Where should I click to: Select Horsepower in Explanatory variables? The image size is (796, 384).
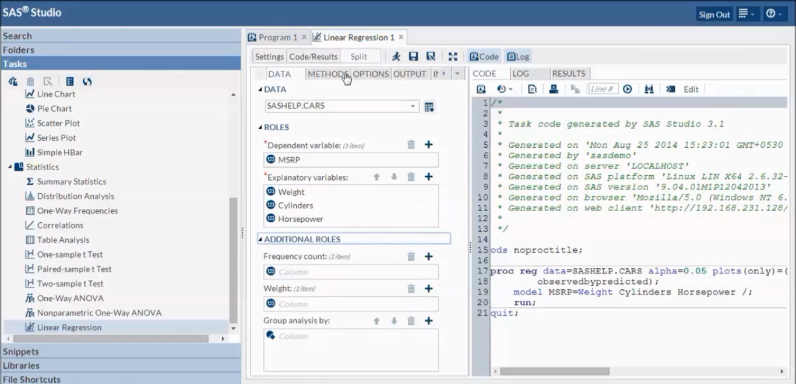351,219
